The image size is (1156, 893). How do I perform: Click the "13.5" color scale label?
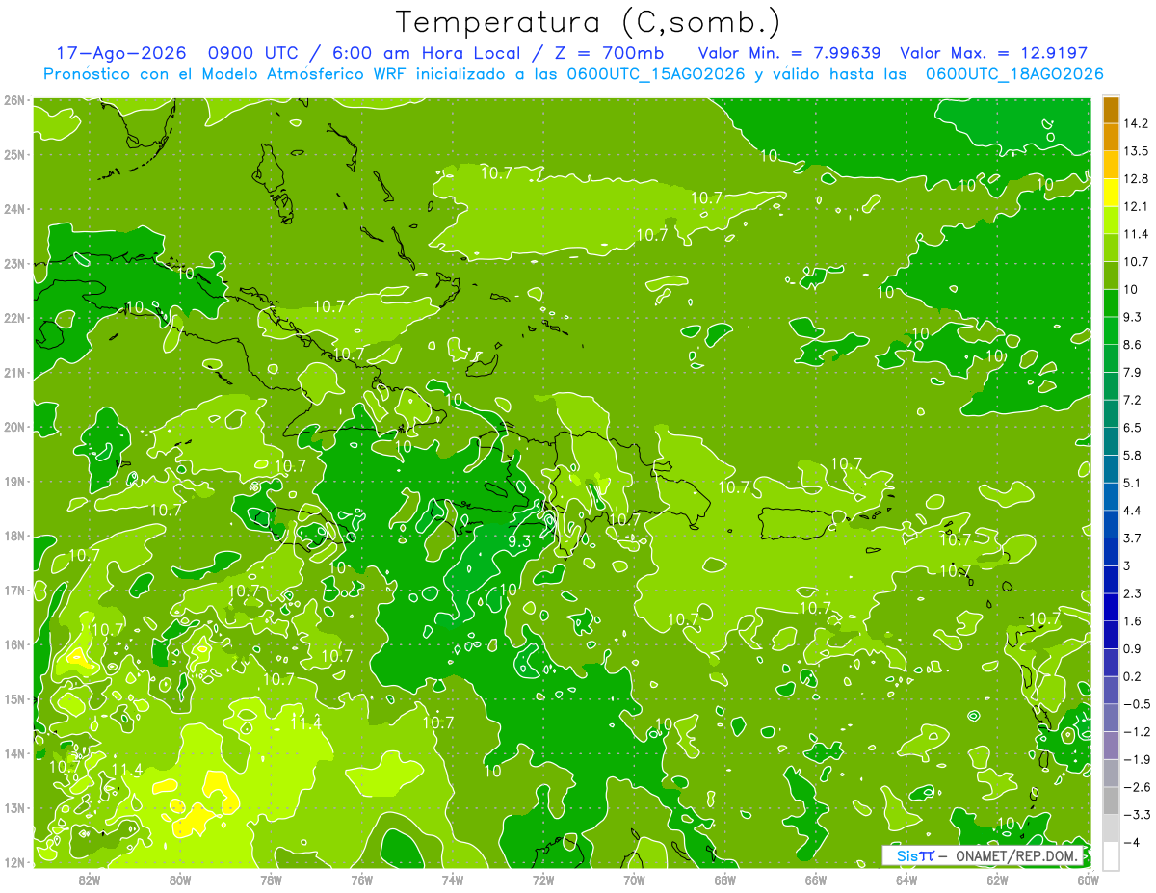pos(1136,151)
